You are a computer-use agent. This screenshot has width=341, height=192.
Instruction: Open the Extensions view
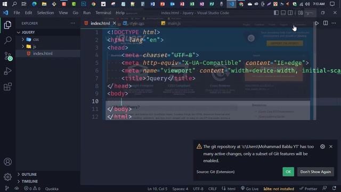coord(7,86)
